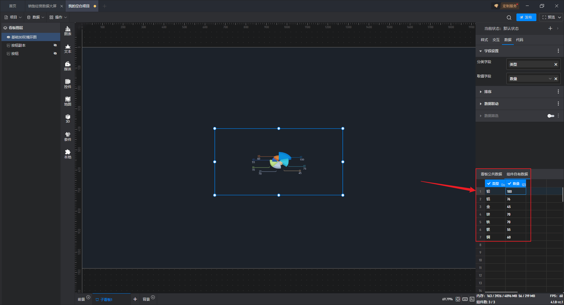Click the search magnifier icon in toolbar

click(x=509, y=18)
